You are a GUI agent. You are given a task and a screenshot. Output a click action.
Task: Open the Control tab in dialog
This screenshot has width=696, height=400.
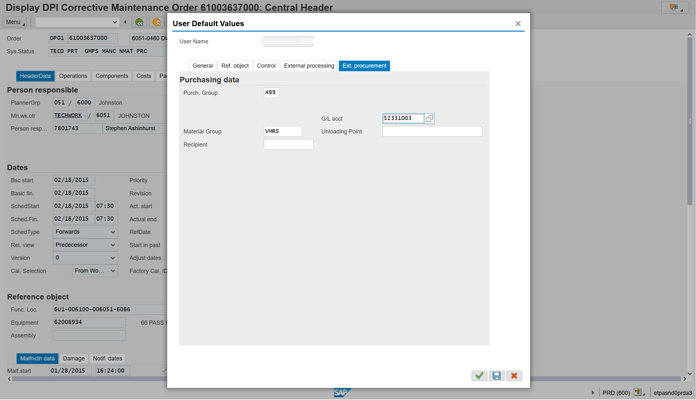pyautogui.click(x=266, y=66)
